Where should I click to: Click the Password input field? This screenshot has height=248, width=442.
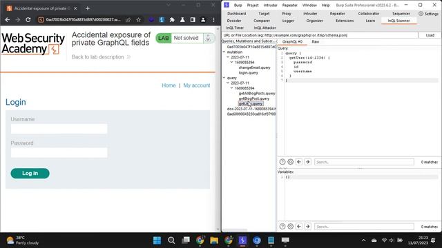click(x=59, y=152)
